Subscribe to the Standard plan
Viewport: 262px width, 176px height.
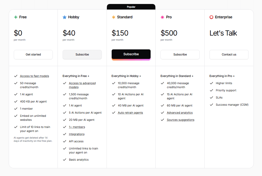point(131,54)
